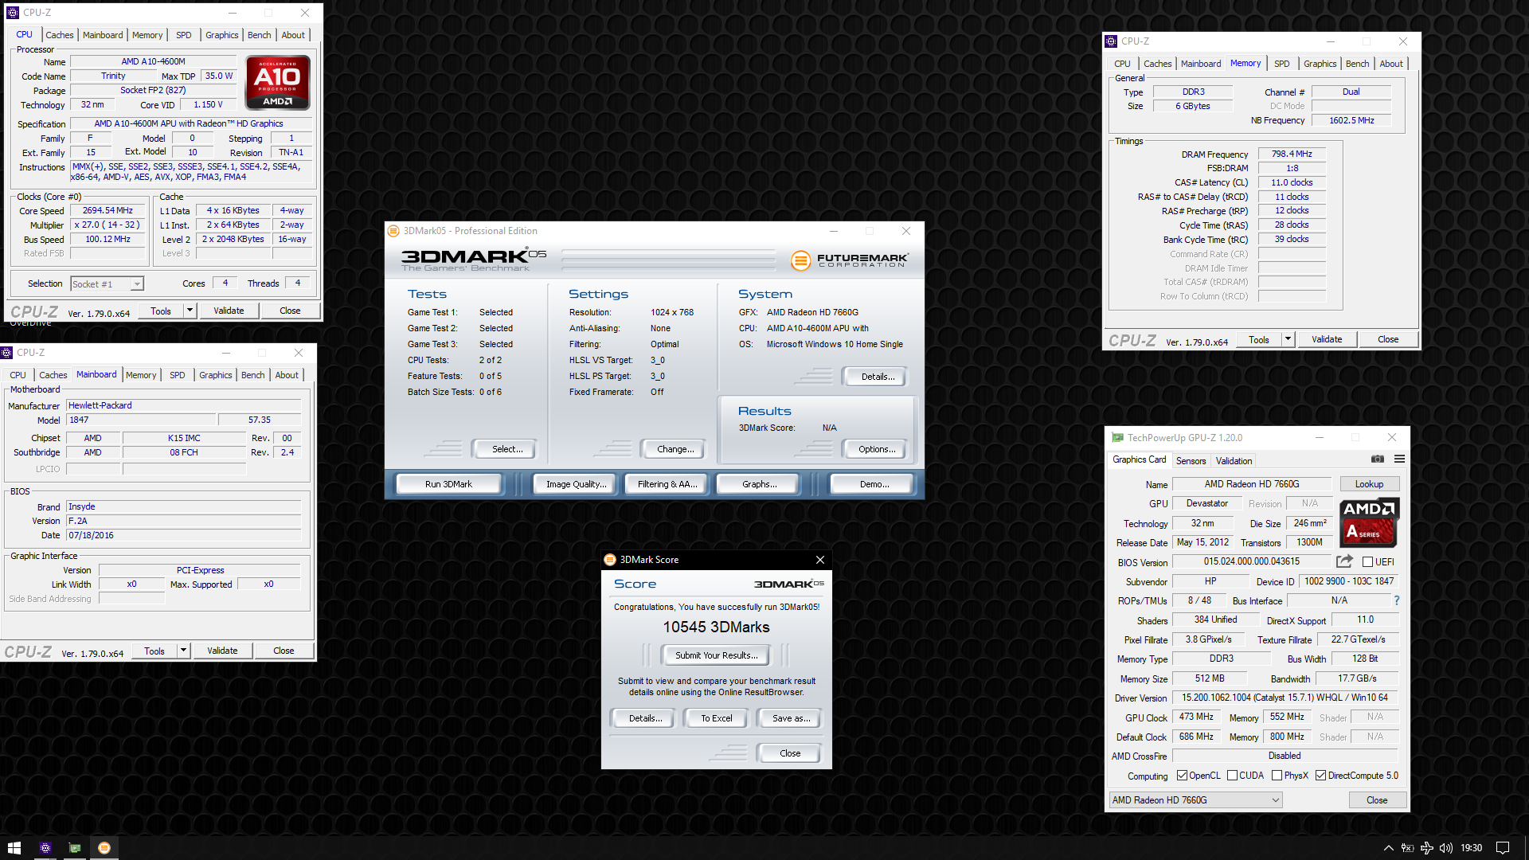Expand the Tools arrow in the Mainboard window

(x=183, y=651)
